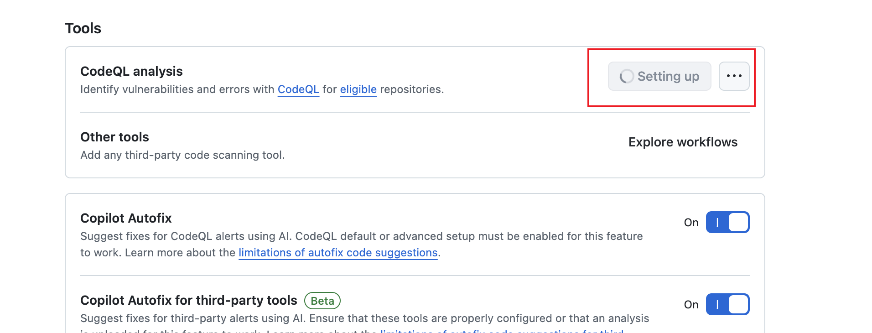Select the CodeQL analysis heading
This screenshot has height=333, width=872.
pos(131,71)
